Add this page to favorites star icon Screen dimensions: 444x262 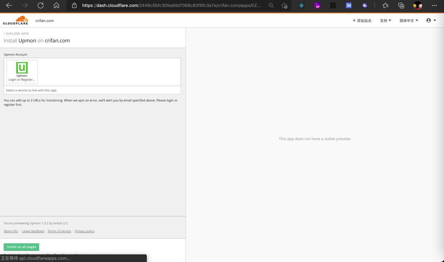pyautogui.click(x=284, y=5)
